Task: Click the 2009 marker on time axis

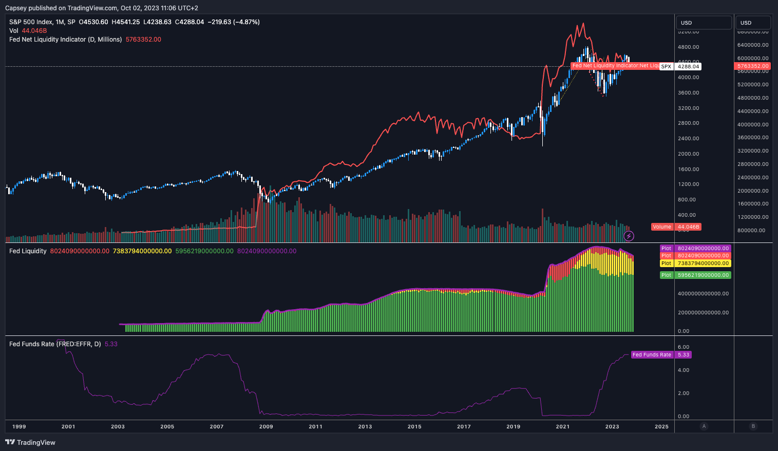Action: tap(266, 426)
